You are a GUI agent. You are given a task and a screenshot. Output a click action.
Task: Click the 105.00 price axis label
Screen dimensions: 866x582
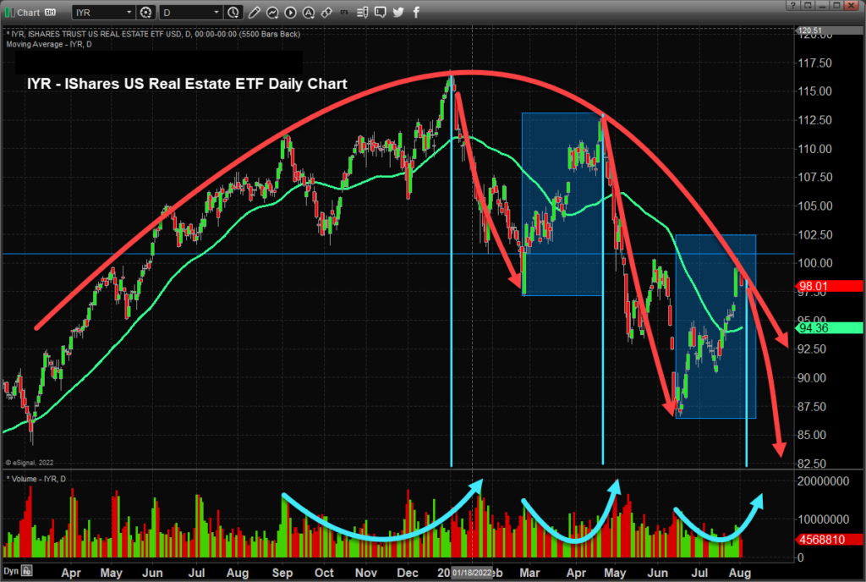pyautogui.click(x=814, y=206)
